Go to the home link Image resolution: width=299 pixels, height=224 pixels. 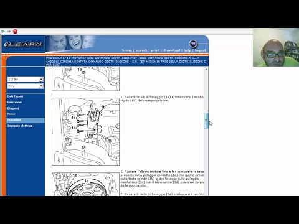pyautogui.click(x=127, y=50)
